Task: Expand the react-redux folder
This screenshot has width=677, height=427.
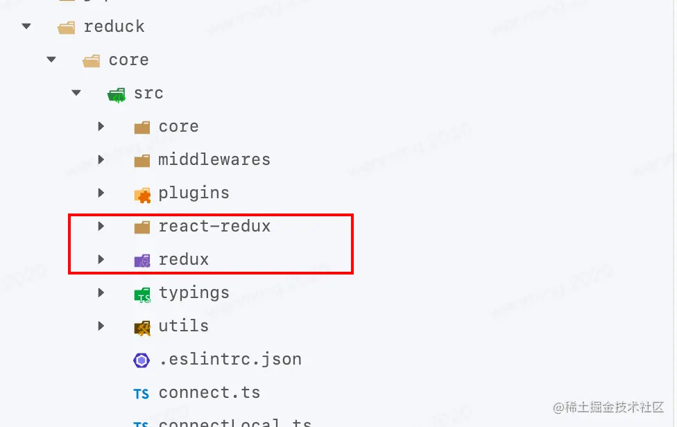Action: pos(101,226)
